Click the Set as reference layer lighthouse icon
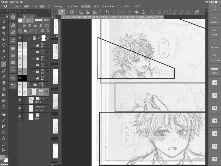This screenshot has height=166, width=221. (30, 25)
